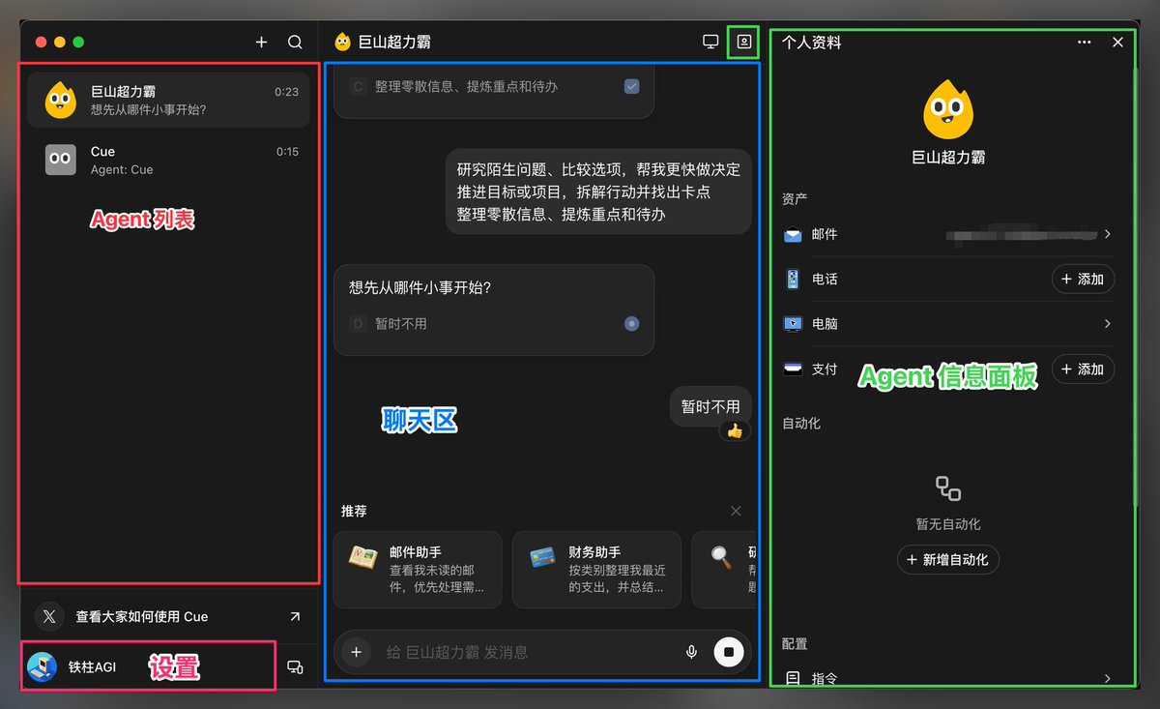This screenshot has width=1160, height=709.
Task: Choose the 邮件助手 suggestion card
Action: pyautogui.click(x=418, y=570)
